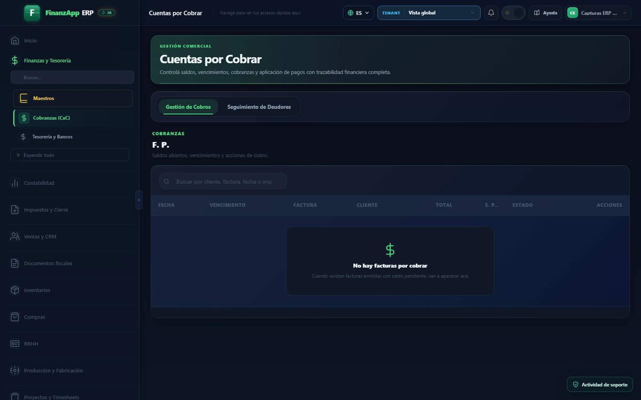Click the Ayuda help button
Image resolution: width=641 pixels, height=400 pixels.
coord(545,13)
